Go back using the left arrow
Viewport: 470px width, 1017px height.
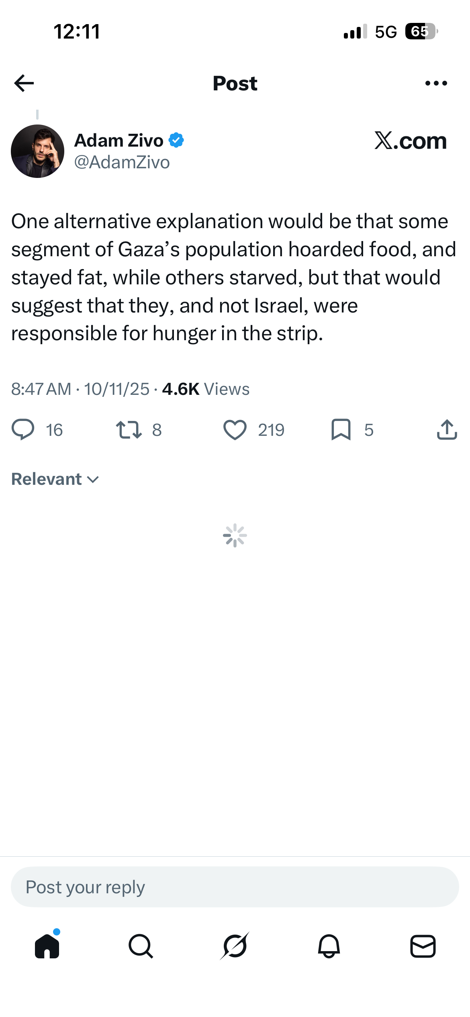(x=24, y=83)
